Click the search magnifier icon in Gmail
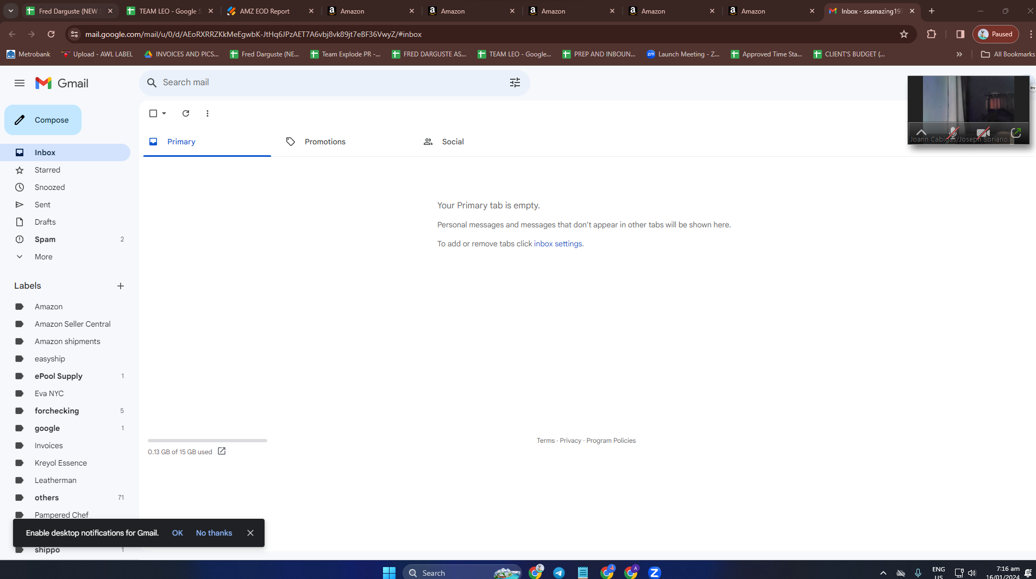Viewport: 1036px width, 579px height. tap(152, 82)
